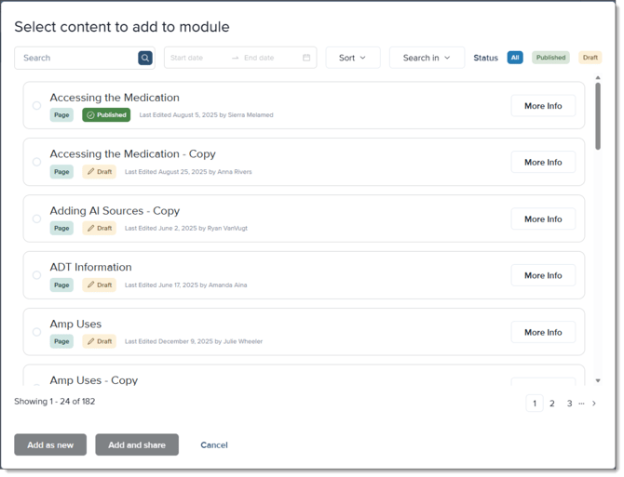
Task: Click the Amp Uses - Copy title
Action: click(94, 380)
